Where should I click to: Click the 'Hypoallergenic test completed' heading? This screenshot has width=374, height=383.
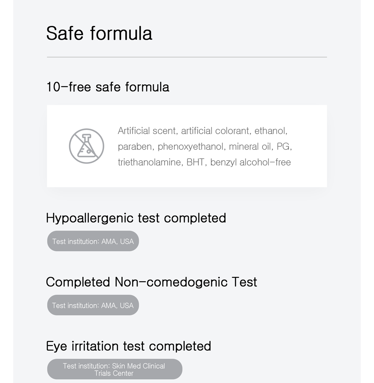click(x=136, y=218)
